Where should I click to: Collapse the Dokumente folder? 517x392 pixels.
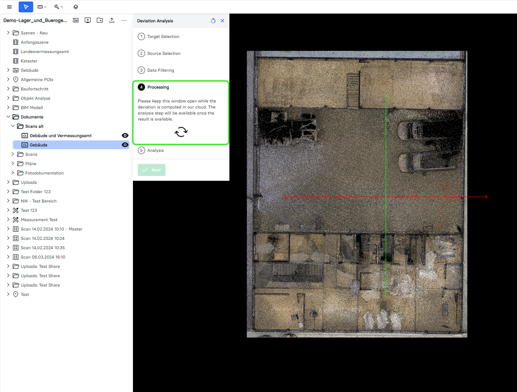[x=8, y=117]
